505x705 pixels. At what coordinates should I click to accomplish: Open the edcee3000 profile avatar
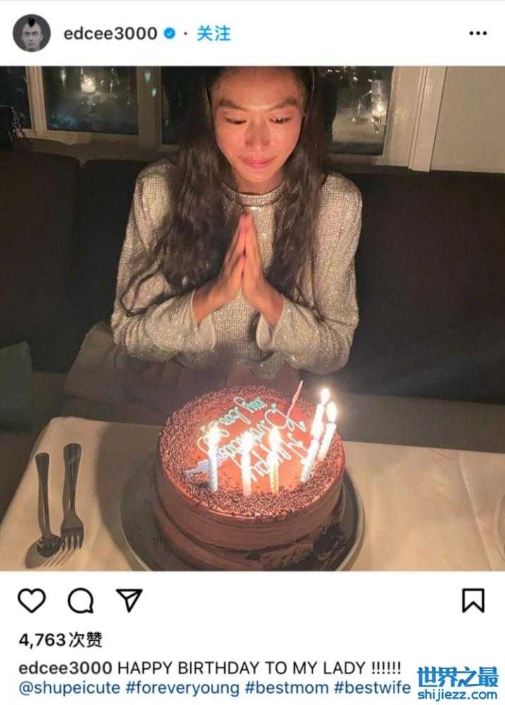[x=32, y=33]
